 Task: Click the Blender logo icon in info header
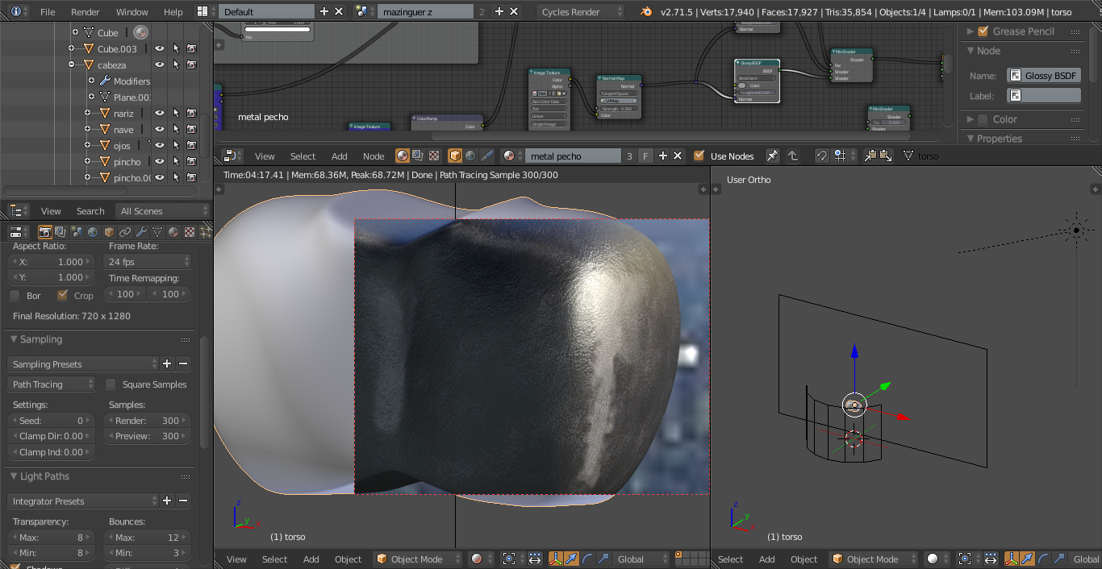[x=646, y=11]
